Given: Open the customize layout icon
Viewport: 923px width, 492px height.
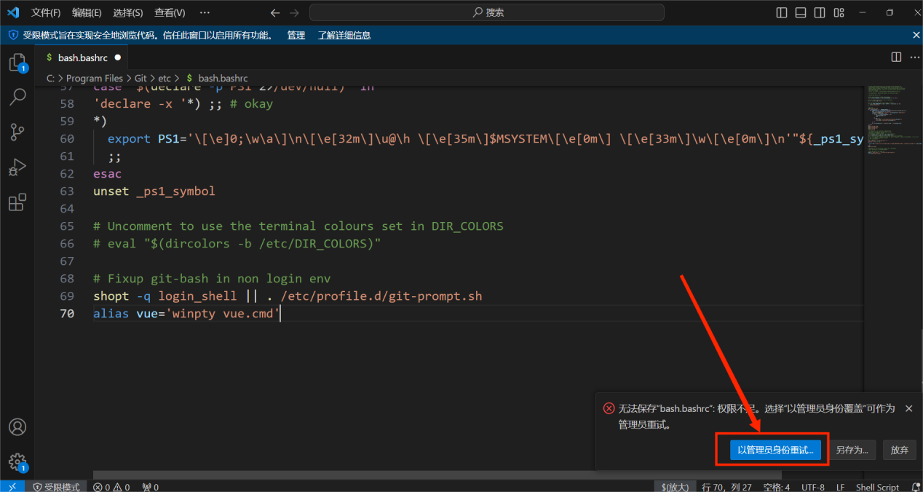Looking at the screenshot, I should point(839,12).
